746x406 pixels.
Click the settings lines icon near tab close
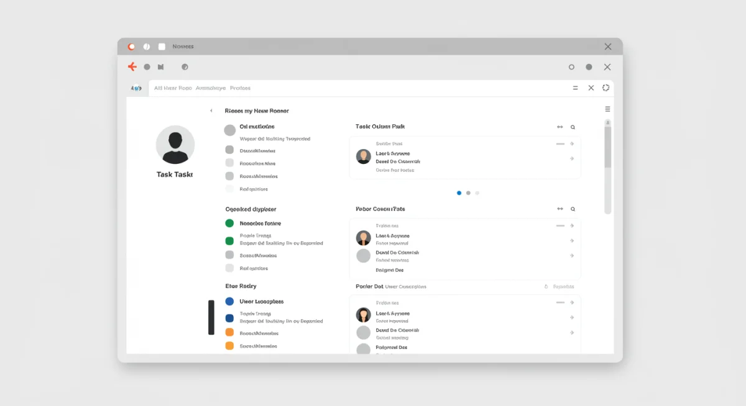575,88
